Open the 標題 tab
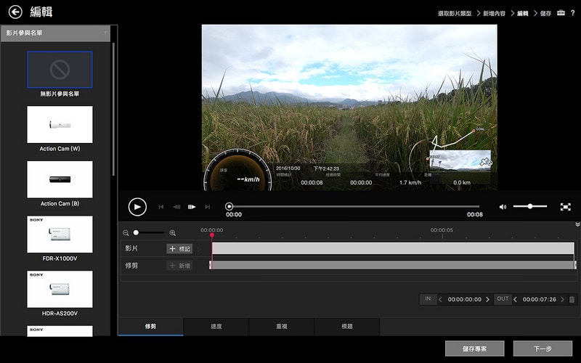The height and width of the screenshot is (363, 581). coord(347,327)
